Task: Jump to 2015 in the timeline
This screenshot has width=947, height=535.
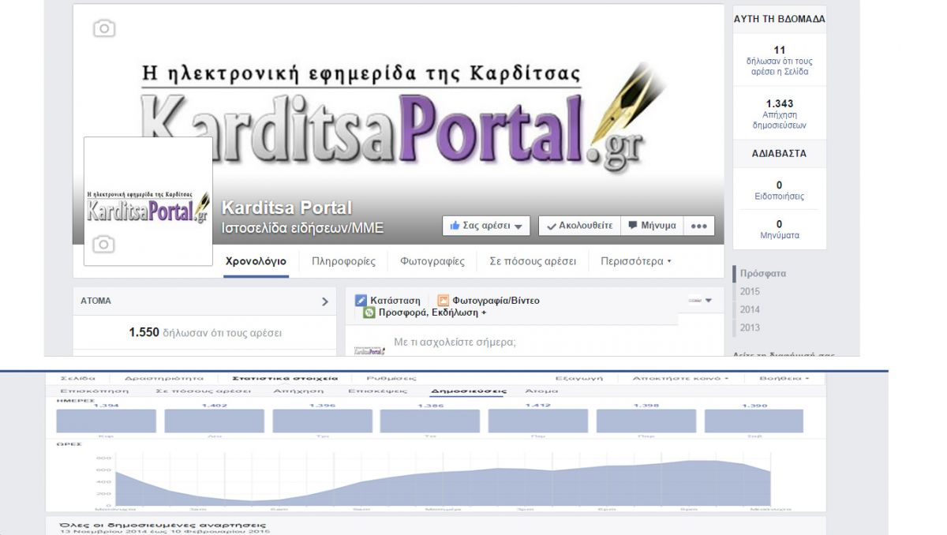Action: (750, 291)
